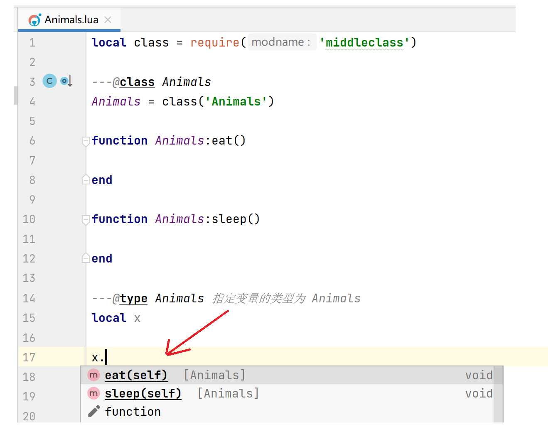Click the modname parameter hint
This screenshot has width=548, height=427.
281,42
